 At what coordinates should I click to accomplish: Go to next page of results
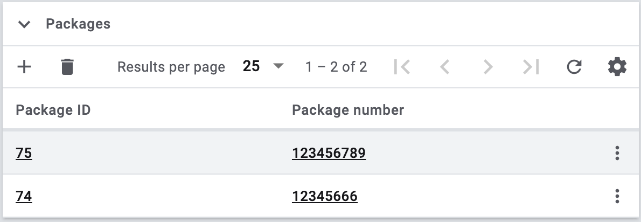488,67
